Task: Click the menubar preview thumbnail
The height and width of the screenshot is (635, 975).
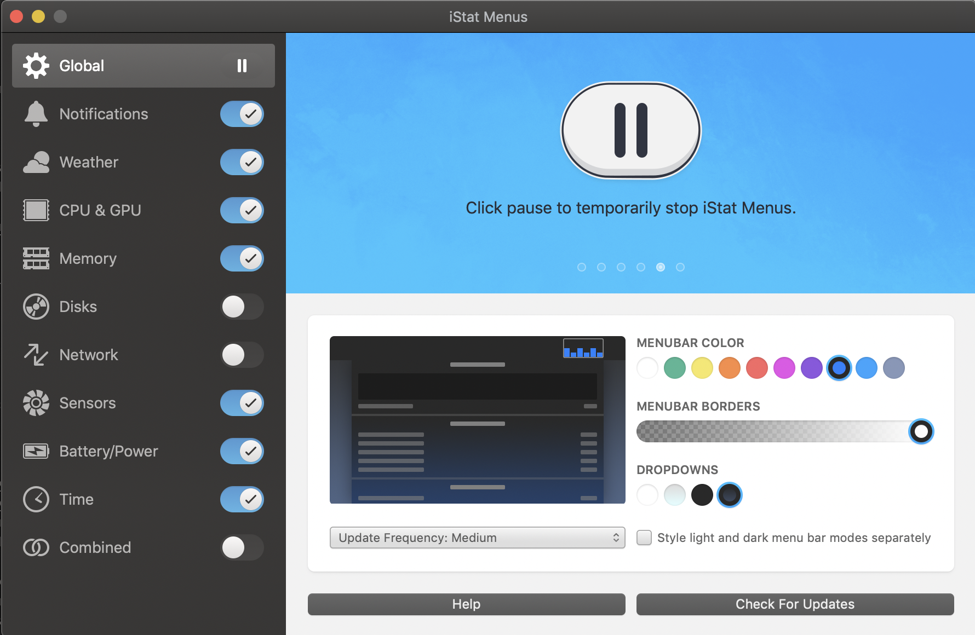Action: point(478,420)
